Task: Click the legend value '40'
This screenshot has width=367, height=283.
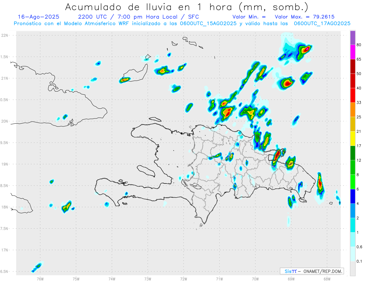Action: 359,88
